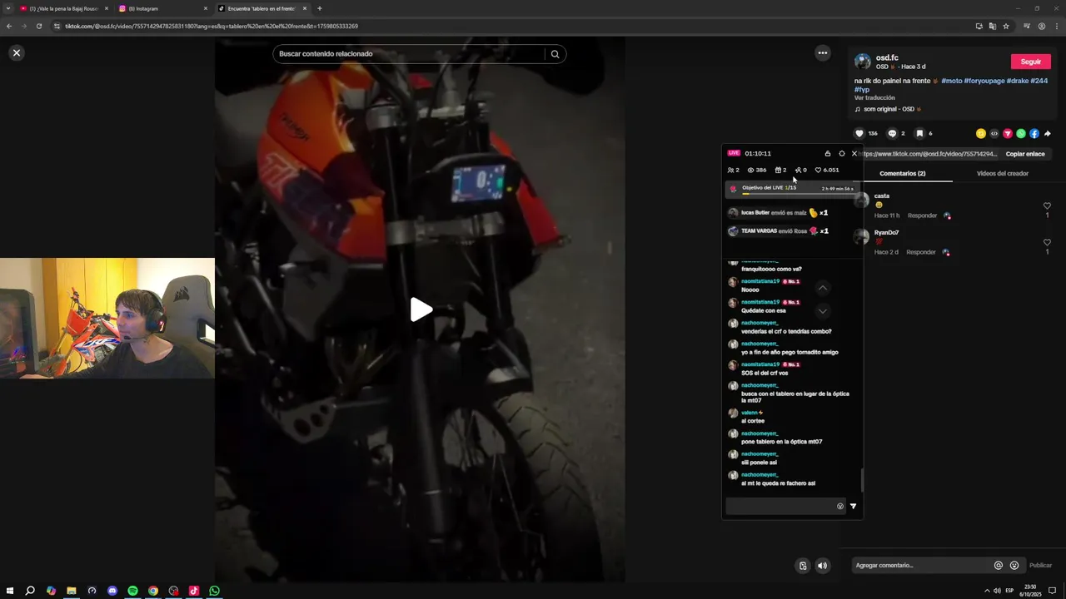
Task: Open WhatsApp from the taskbar
Action: [x=214, y=591]
